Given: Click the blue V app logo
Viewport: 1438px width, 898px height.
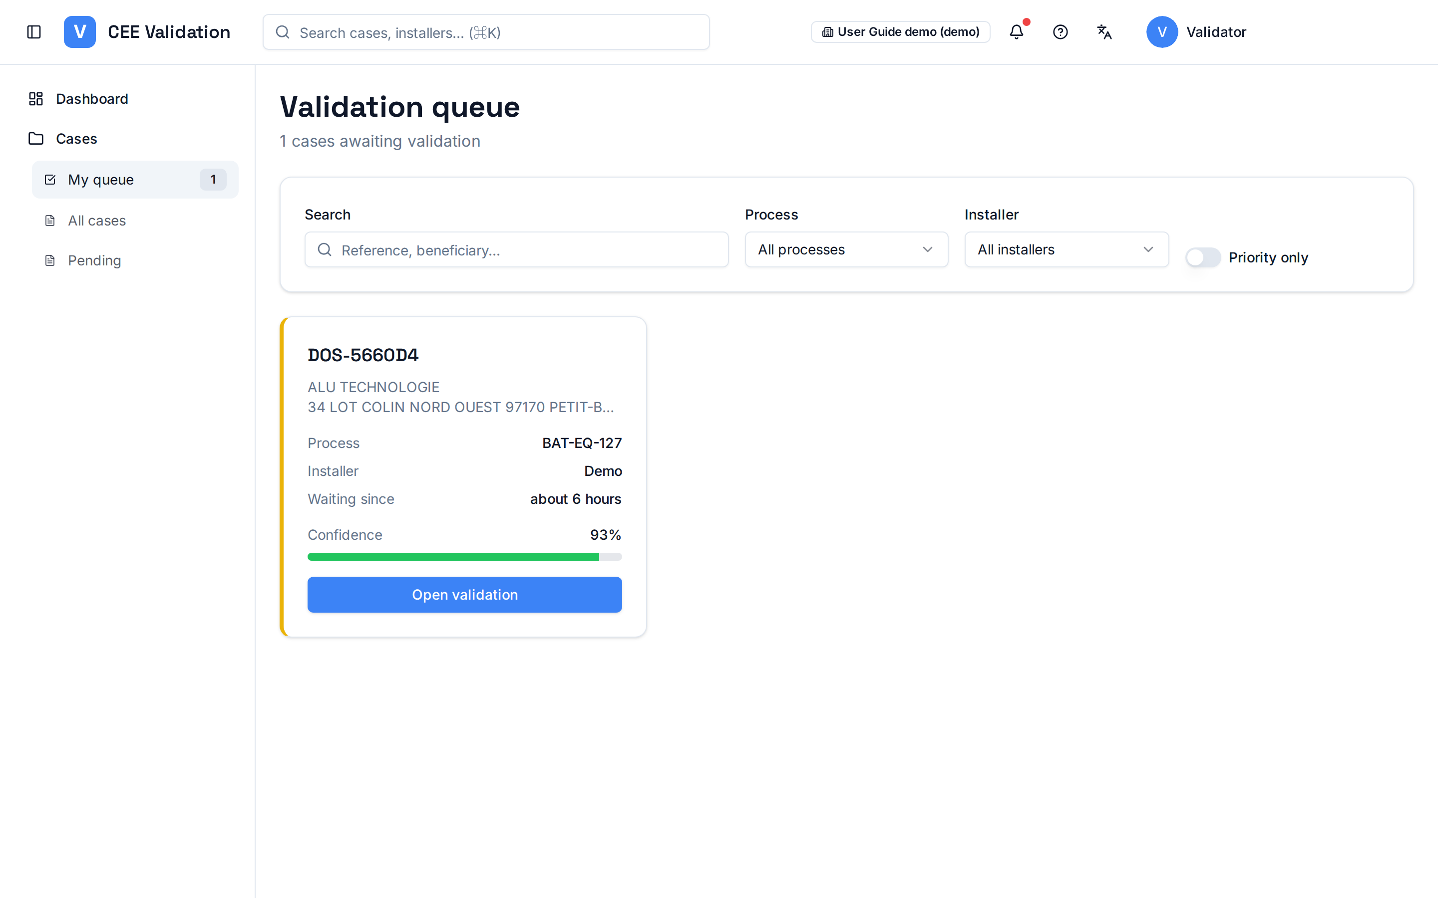Looking at the screenshot, I should point(79,32).
